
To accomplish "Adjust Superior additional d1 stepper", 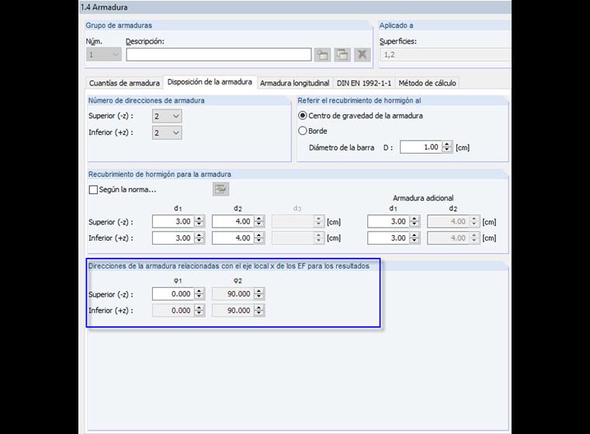I will click(x=415, y=222).
